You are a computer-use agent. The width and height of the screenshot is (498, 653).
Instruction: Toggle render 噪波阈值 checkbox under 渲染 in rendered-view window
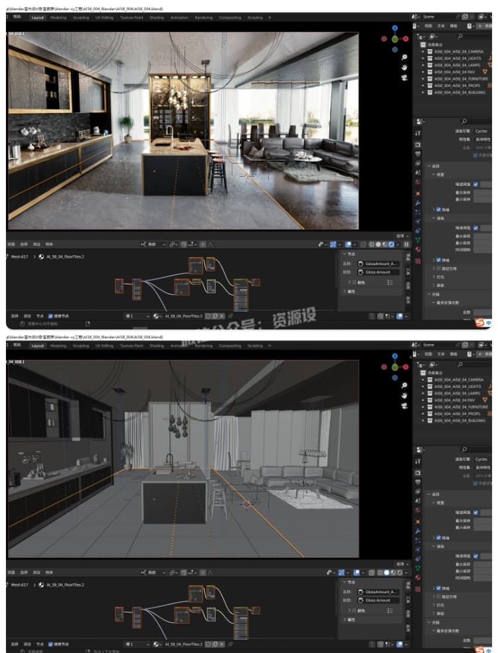475,228
